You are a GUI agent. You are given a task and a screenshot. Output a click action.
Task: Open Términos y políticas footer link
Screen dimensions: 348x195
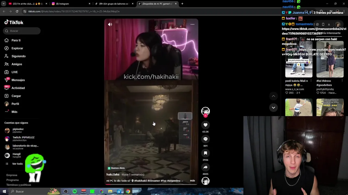[x=18, y=185]
